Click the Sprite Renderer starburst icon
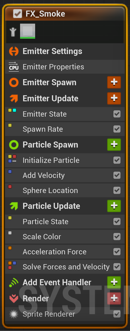 point(13,314)
